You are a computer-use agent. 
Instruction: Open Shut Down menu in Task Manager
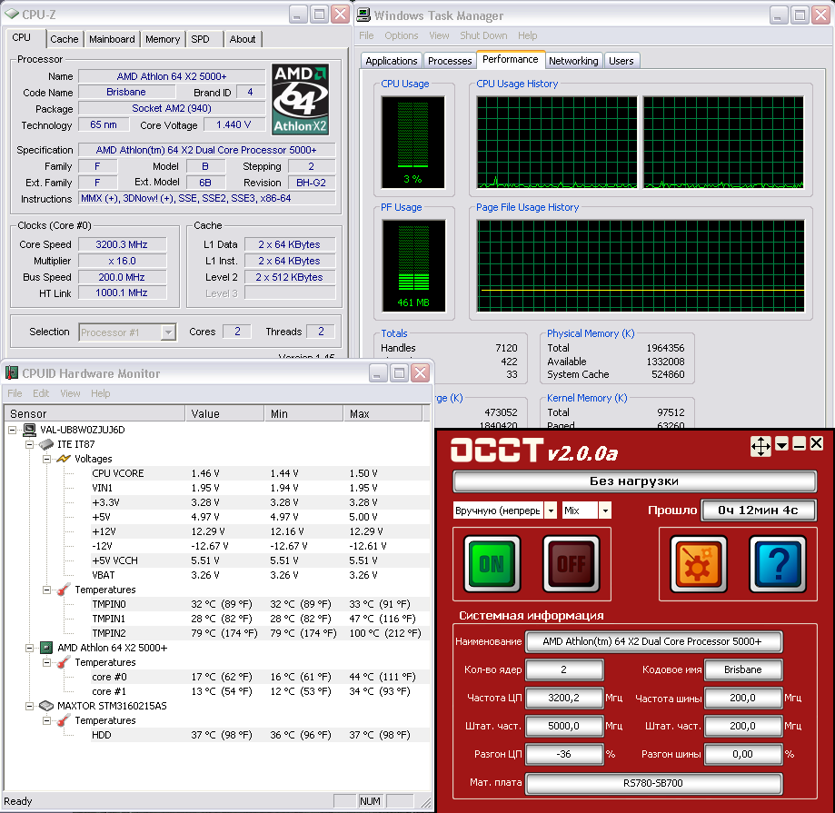coord(483,35)
